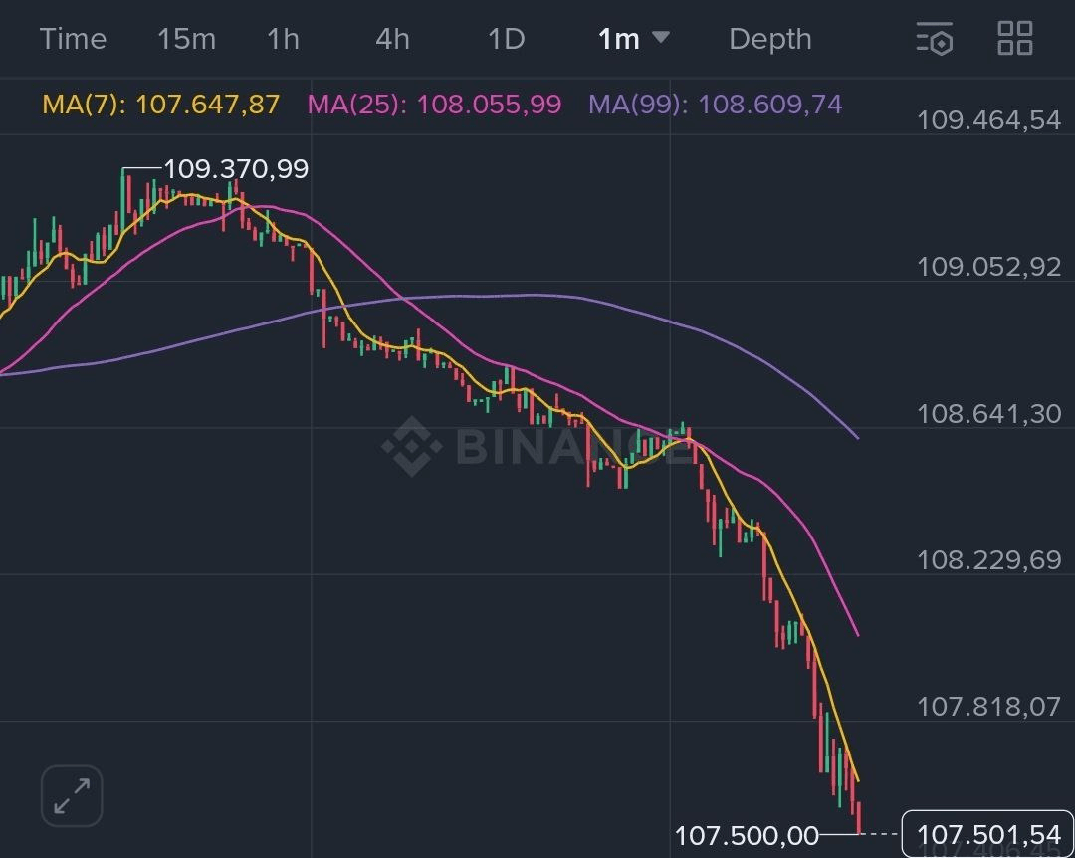Tap the pink MA(25) indicator label
1075x858 pixels.
click(434, 105)
